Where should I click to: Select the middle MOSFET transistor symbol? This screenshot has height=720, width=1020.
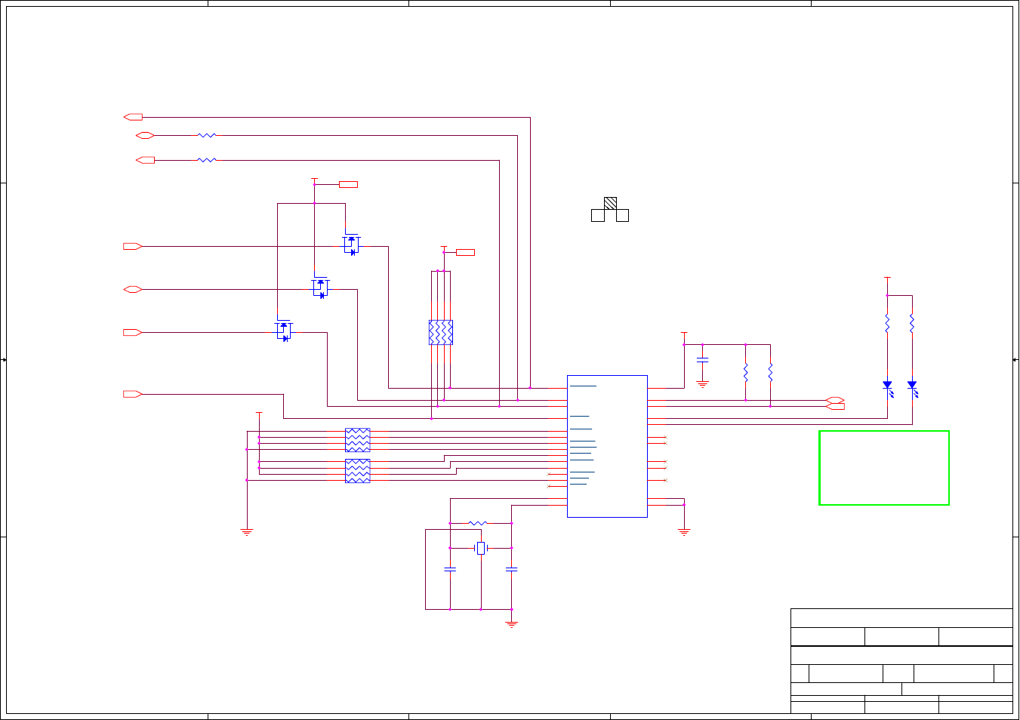(321, 288)
